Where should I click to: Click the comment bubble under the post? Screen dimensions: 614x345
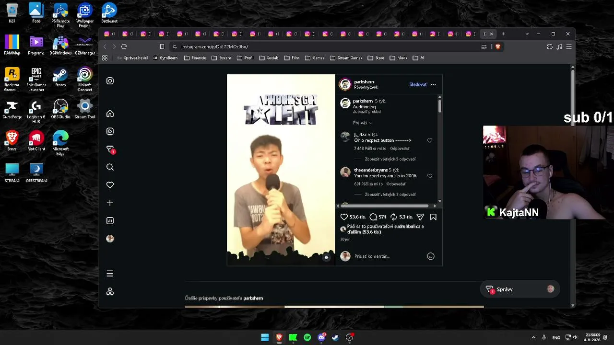[373, 217]
